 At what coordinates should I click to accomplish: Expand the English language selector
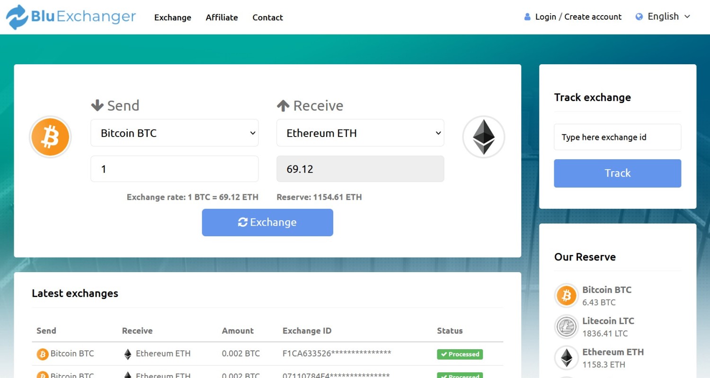tap(663, 17)
